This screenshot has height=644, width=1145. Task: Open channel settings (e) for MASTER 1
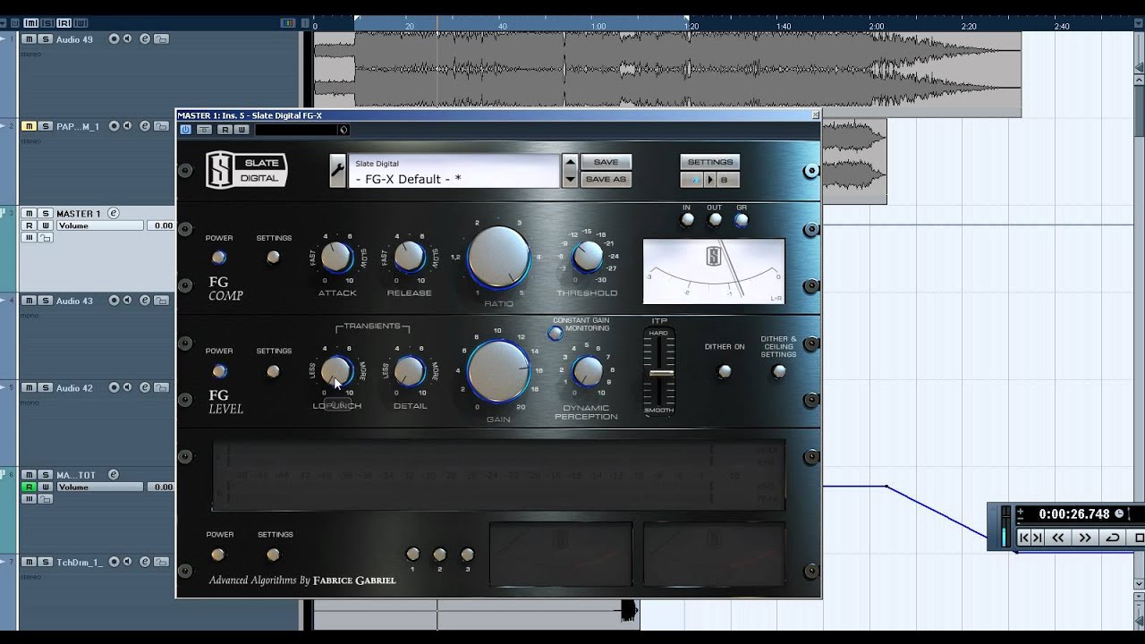[x=114, y=213]
